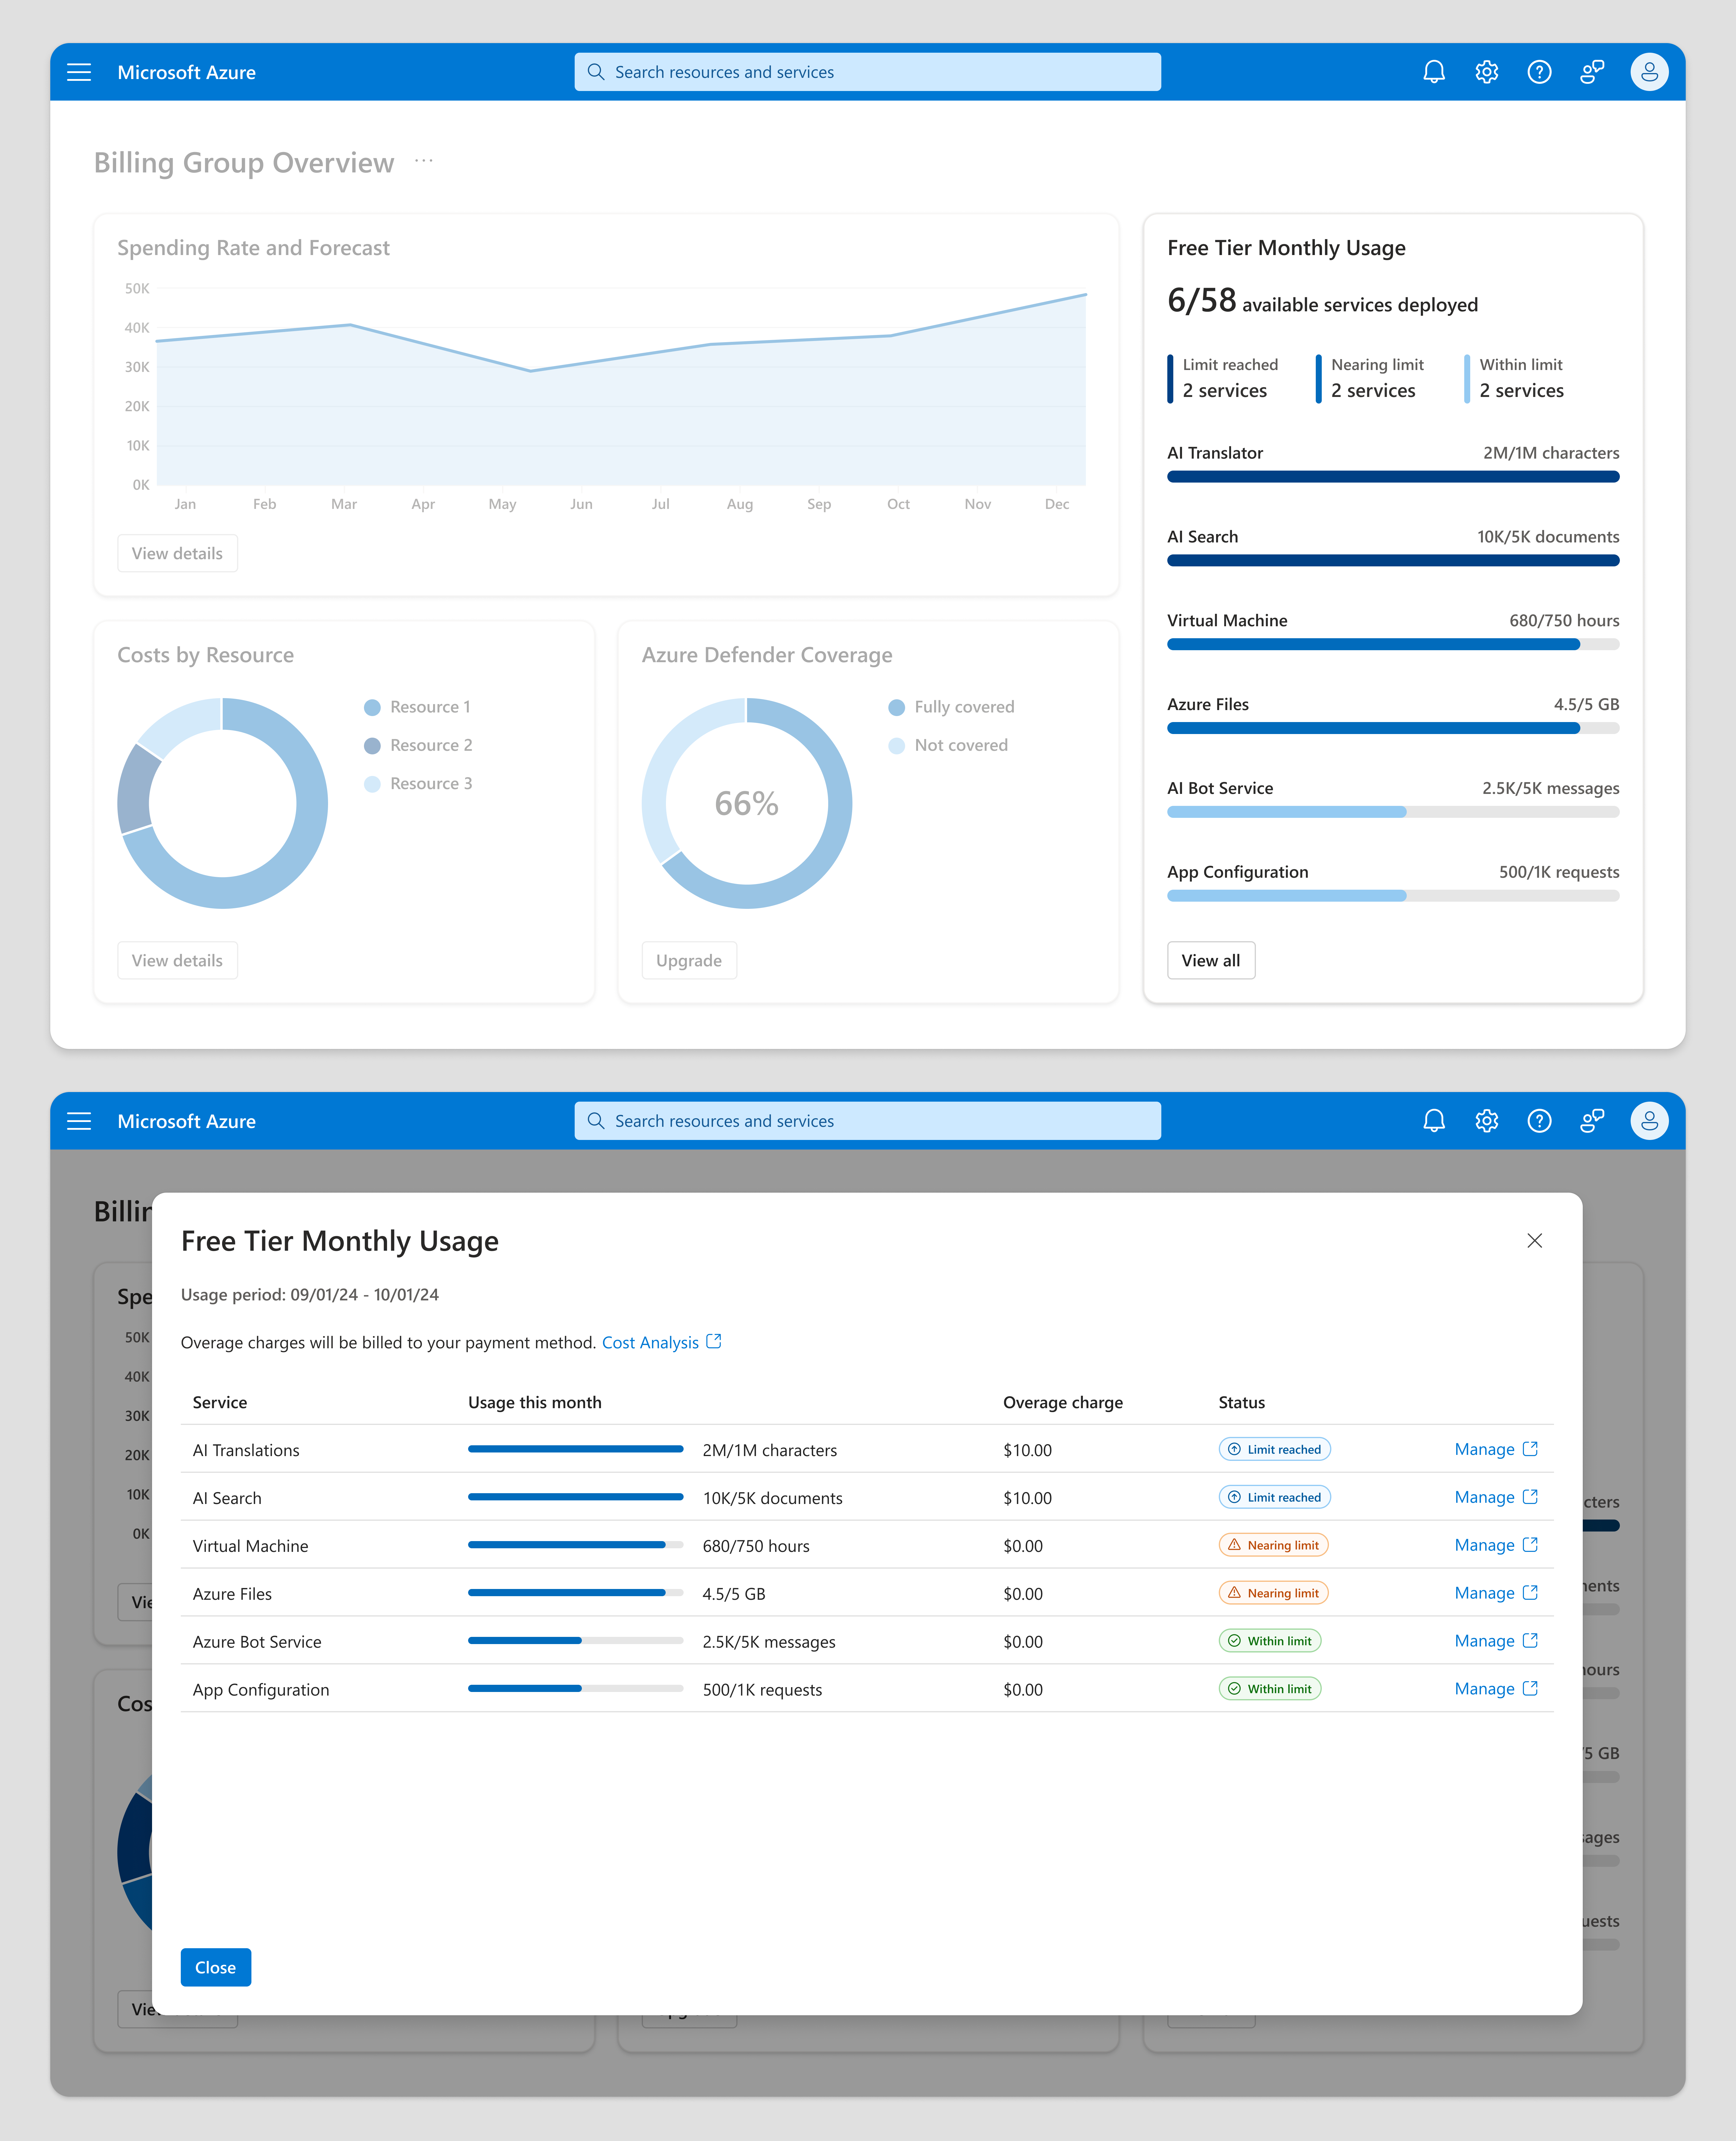This screenshot has width=1736, height=2141.
Task: Click View details under Spending Rate and Forecast
Action: pyautogui.click(x=177, y=553)
